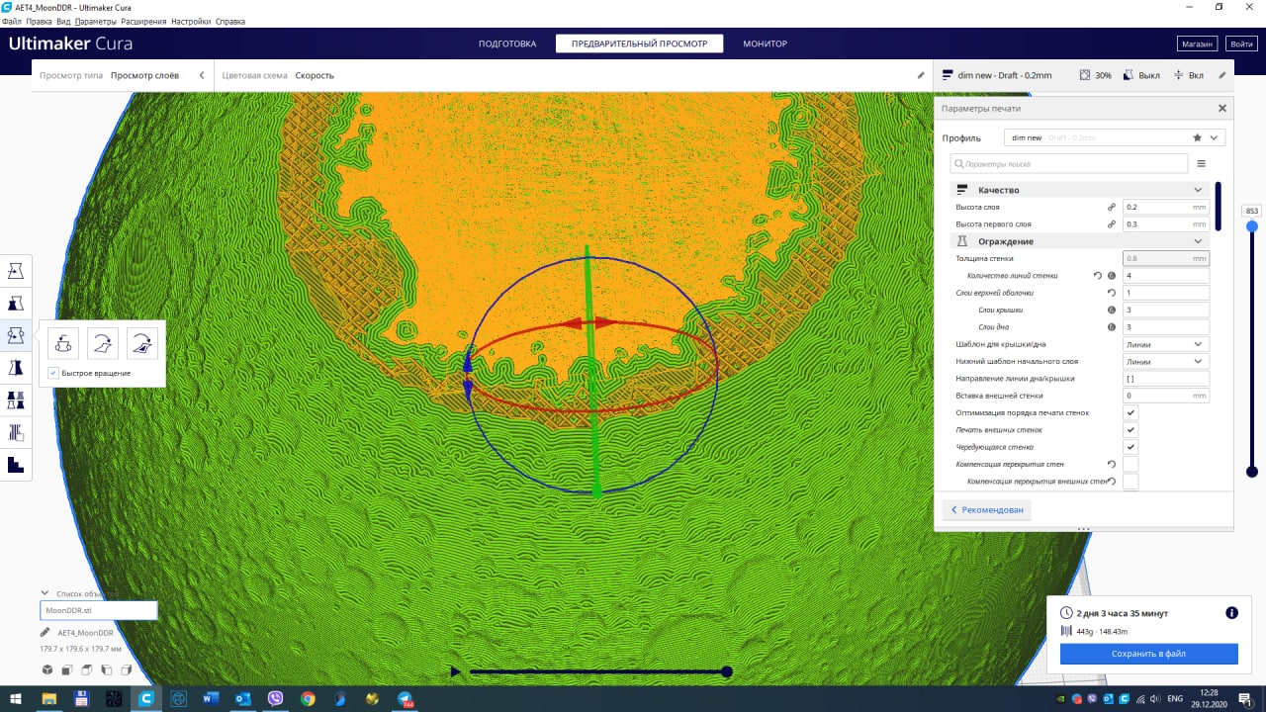Toggle Печать внешних стенок checkbox

coord(1130,430)
